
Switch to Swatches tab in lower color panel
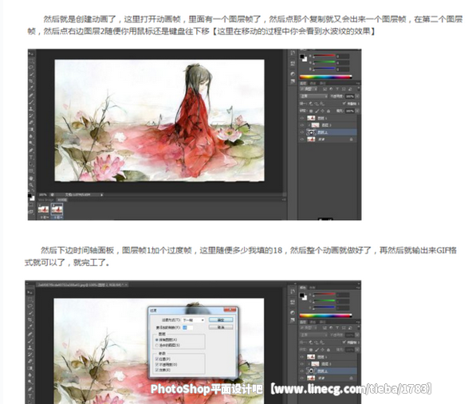tap(312, 287)
